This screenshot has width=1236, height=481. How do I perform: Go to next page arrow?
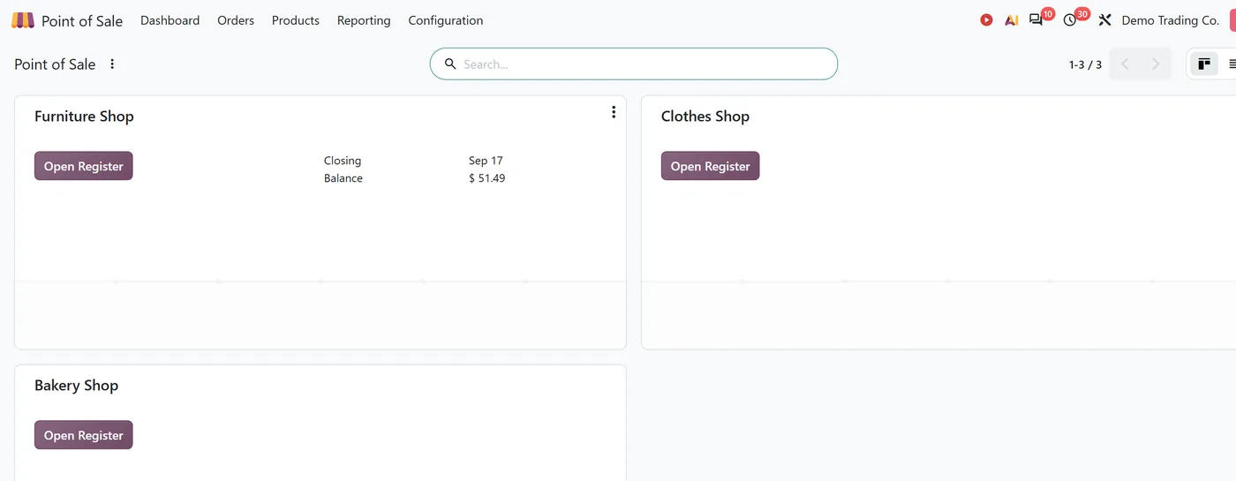click(1156, 64)
